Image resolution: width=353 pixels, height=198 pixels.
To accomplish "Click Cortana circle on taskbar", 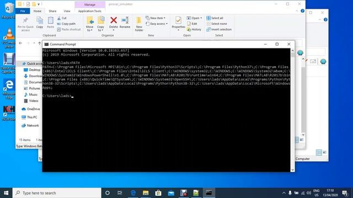I will pyautogui.click(x=108, y=193).
